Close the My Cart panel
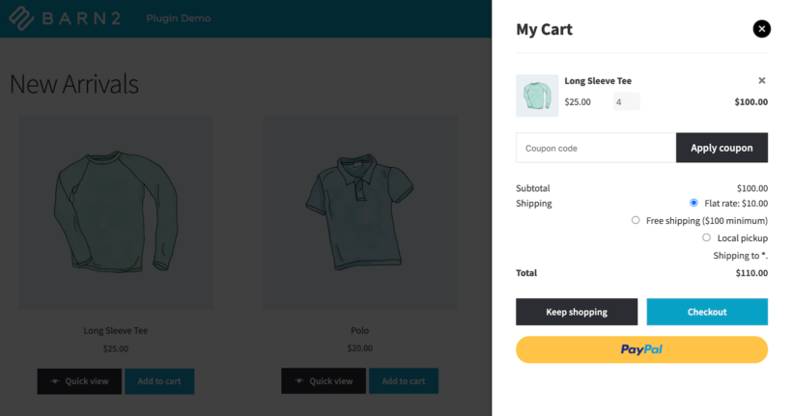Screen dimensions: 792x416 click(x=762, y=29)
